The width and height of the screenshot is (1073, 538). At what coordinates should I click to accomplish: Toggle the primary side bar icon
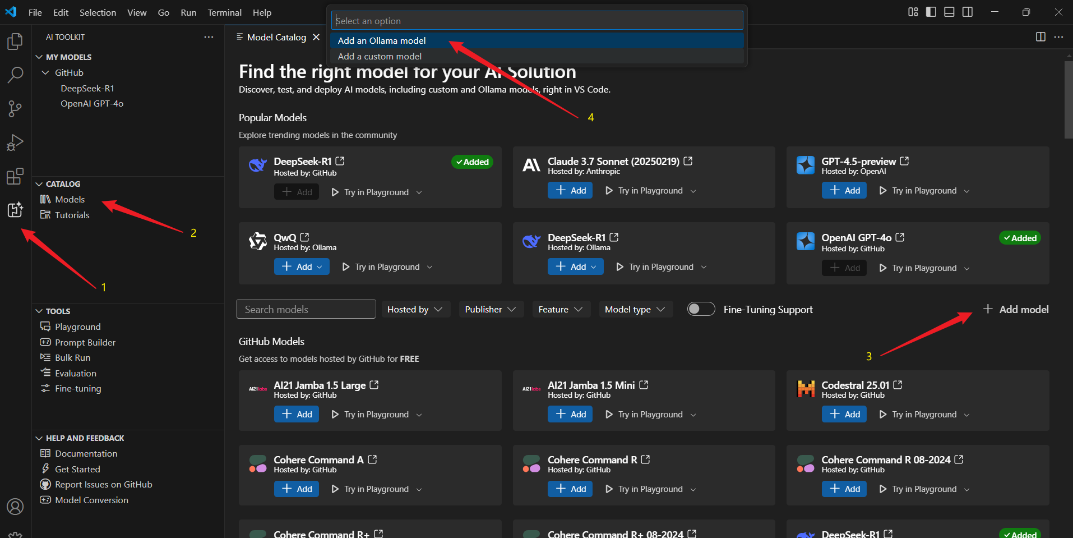(931, 12)
